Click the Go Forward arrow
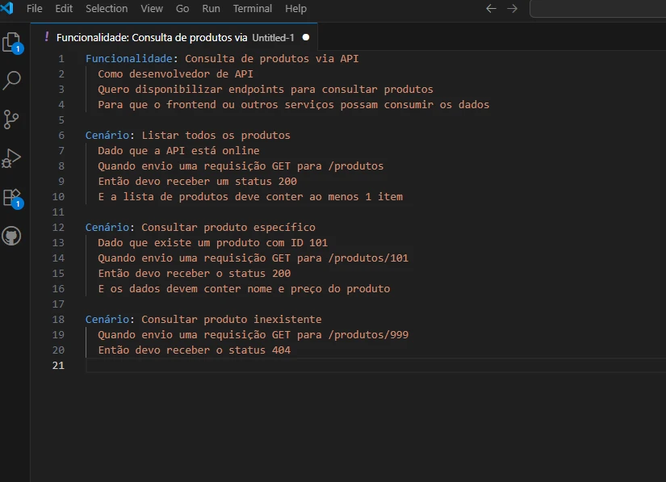The height and width of the screenshot is (482, 666). pyautogui.click(x=512, y=9)
